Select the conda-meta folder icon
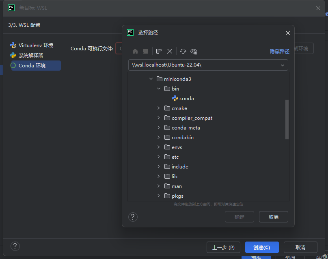This screenshot has width=328, height=259. [x=167, y=127]
